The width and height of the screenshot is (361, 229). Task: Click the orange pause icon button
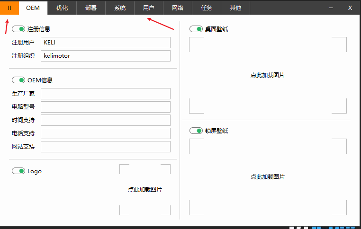9,8
